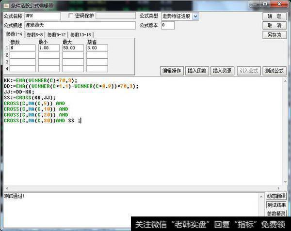The image size is (291, 231).
Task: Open the 参数13-16 tab
Action: [x=81, y=35]
